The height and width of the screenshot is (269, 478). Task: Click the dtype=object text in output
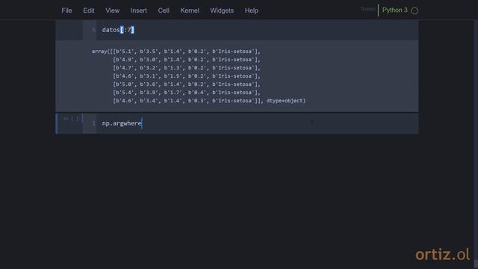285,101
